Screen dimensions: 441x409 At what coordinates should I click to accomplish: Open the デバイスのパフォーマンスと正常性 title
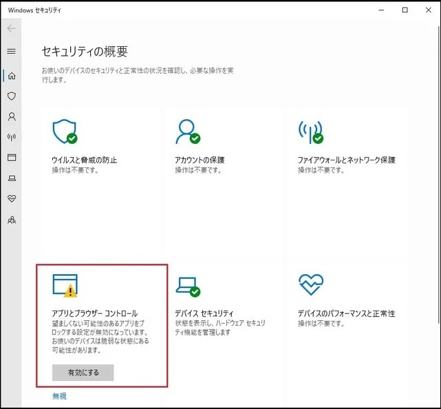click(347, 313)
